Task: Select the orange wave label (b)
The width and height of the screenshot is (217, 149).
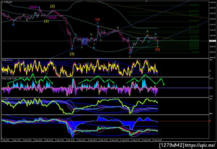Action: 157,49
